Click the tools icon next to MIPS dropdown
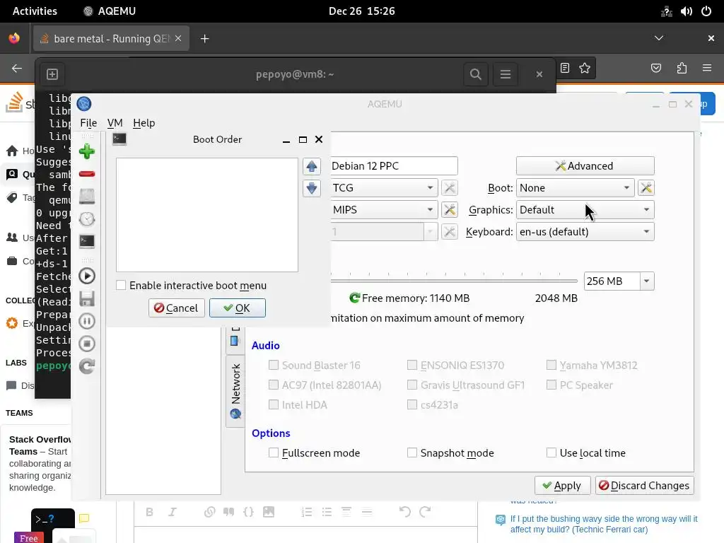The image size is (724, 543). click(x=449, y=209)
